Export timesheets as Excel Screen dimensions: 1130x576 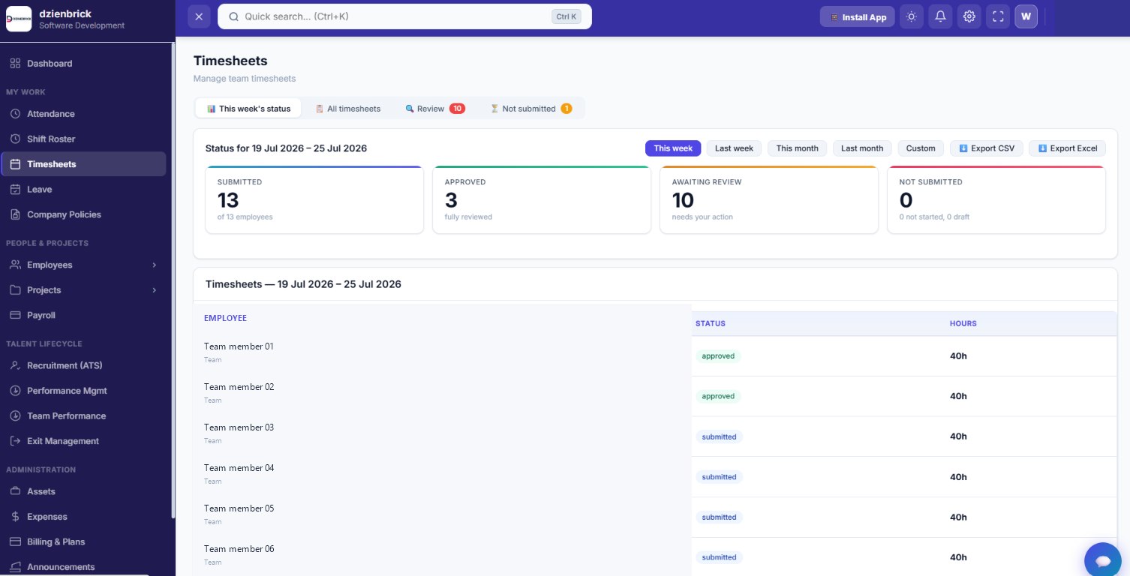1067,148
